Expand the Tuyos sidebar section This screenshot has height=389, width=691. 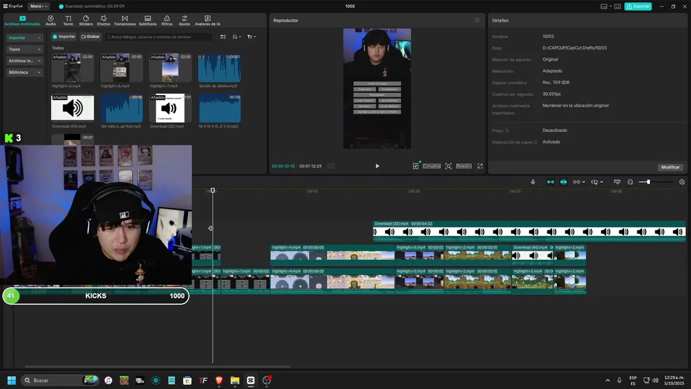click(24, 49)
